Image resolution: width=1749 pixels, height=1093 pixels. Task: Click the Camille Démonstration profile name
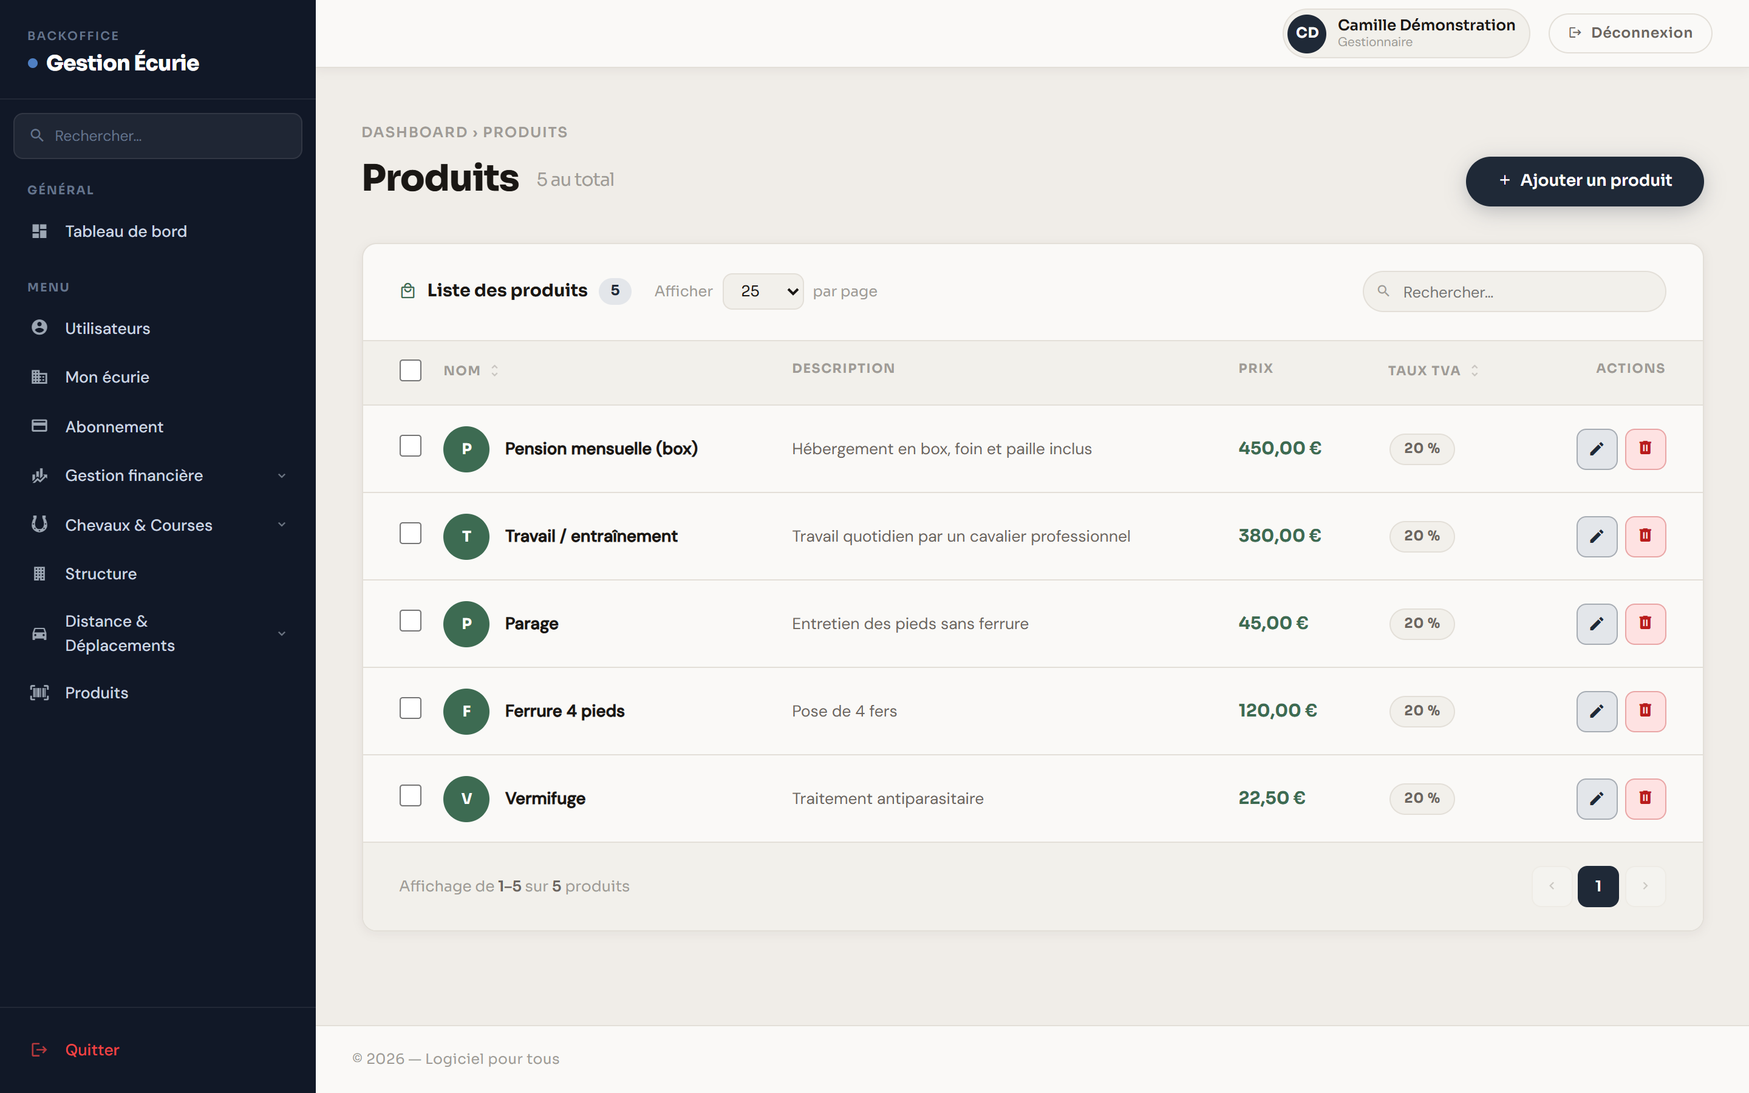coord(1426,26)
